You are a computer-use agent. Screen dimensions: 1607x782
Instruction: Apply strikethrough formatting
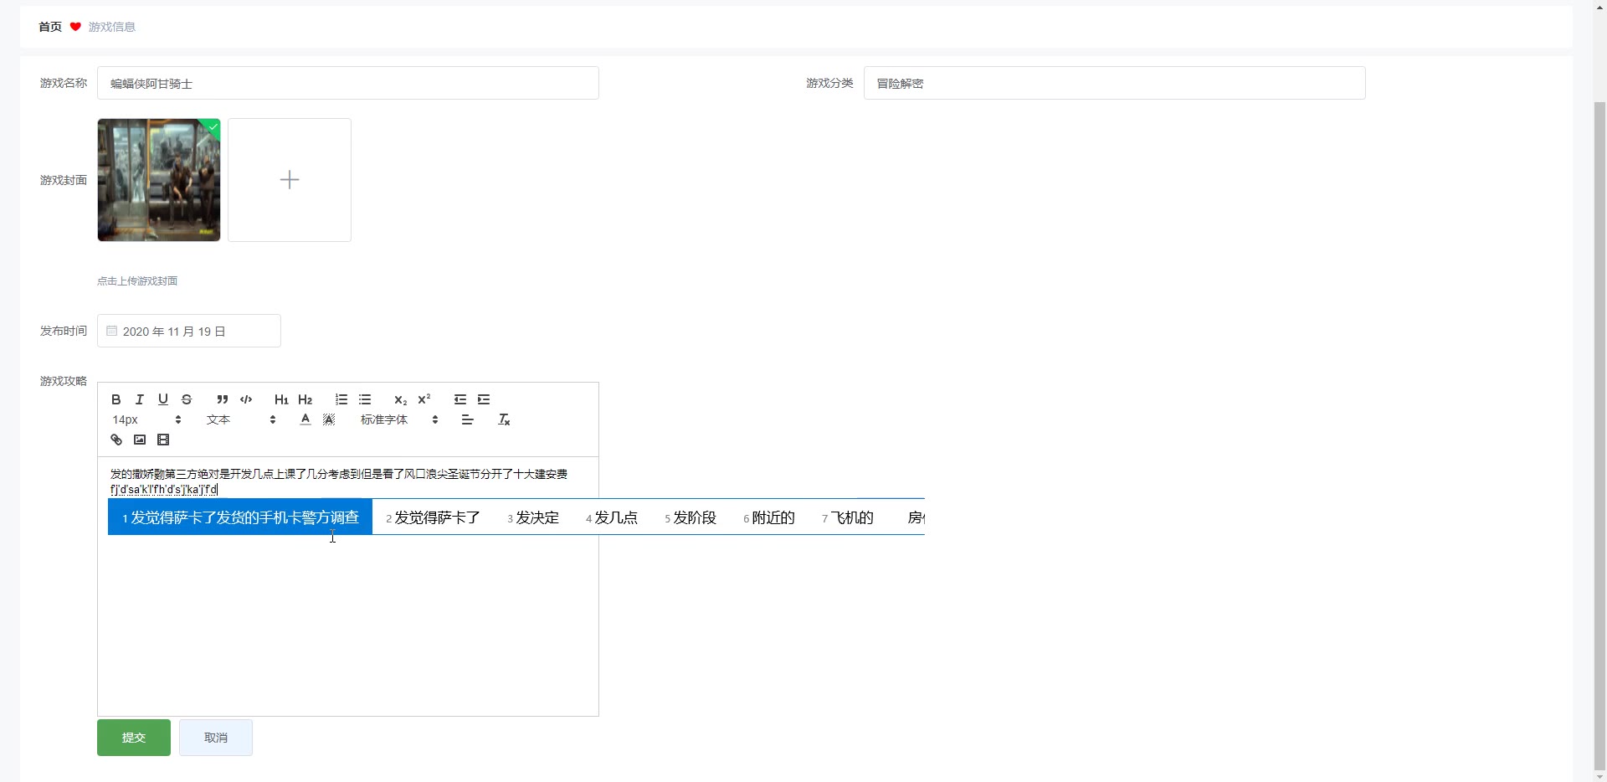pyautogui.click(x=187, y=399)
